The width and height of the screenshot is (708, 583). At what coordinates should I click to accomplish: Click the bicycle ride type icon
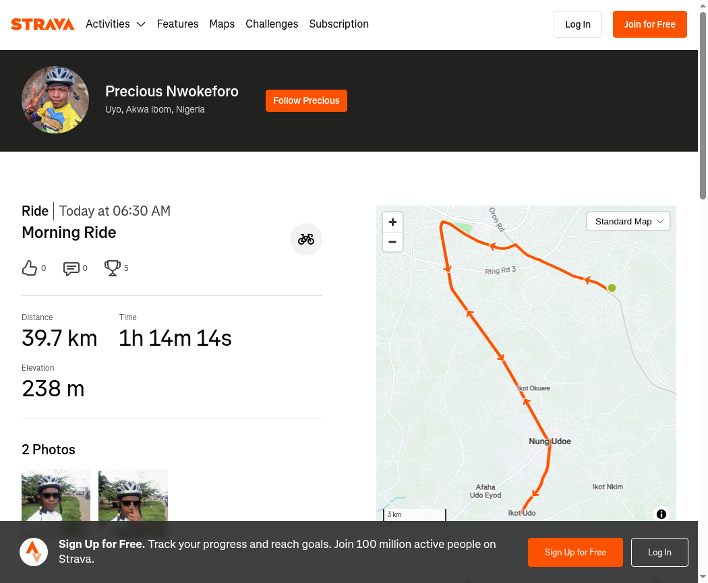[x=306, y=239]
